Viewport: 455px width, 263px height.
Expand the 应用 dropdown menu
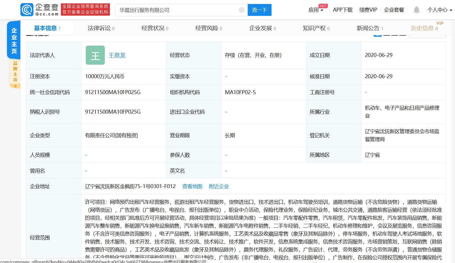pyautogui.click(x=316, y=10)
